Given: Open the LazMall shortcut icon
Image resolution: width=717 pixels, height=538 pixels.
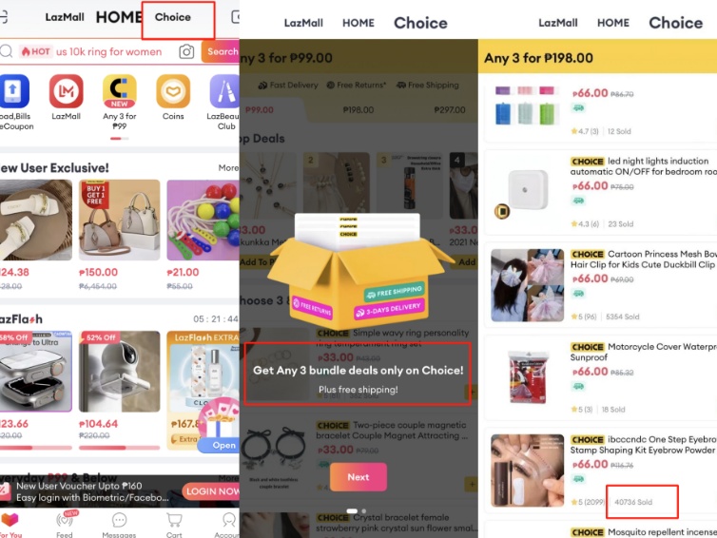Looking at the screenshot, I should click(66, 91).
